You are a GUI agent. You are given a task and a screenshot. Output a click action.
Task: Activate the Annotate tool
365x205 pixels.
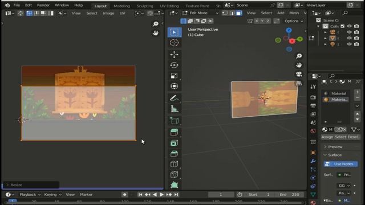click(x=175, y=99)
